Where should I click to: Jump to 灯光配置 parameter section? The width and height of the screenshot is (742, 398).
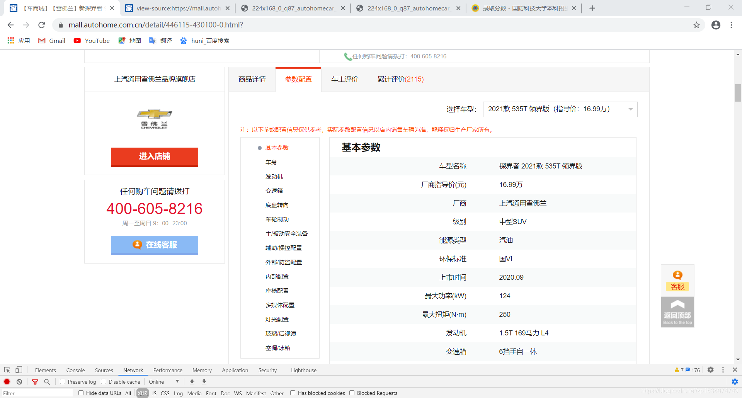coord(277,320)
